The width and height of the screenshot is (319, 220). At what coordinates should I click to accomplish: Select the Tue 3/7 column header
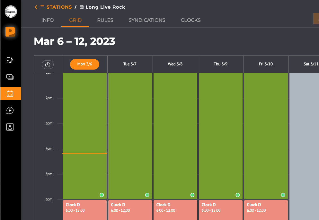click(x=130, y=64)
